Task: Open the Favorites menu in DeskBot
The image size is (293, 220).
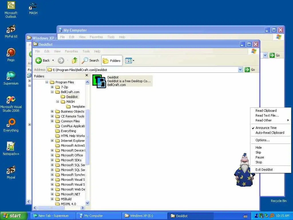Action: (71, 51)
